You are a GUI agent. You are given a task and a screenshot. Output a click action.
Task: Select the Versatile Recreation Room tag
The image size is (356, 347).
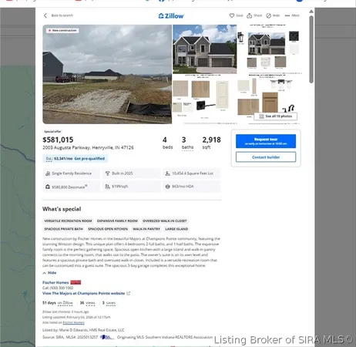[68, 221]
